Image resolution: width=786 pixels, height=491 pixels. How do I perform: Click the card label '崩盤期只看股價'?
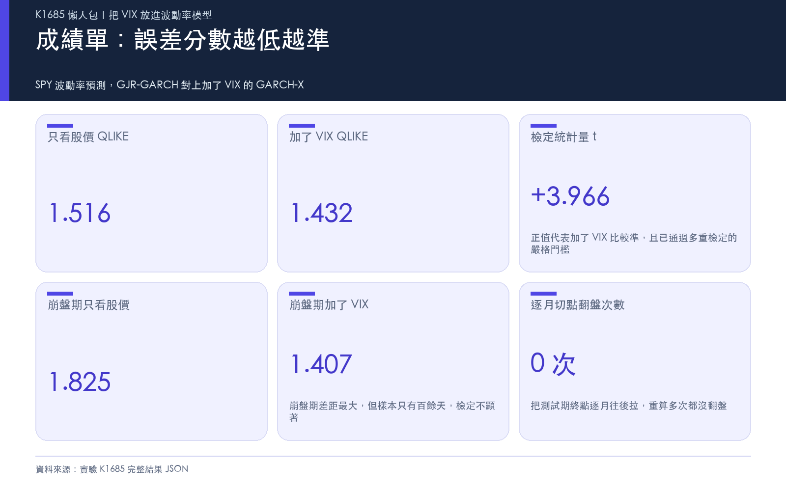click(x=88, y=304)
